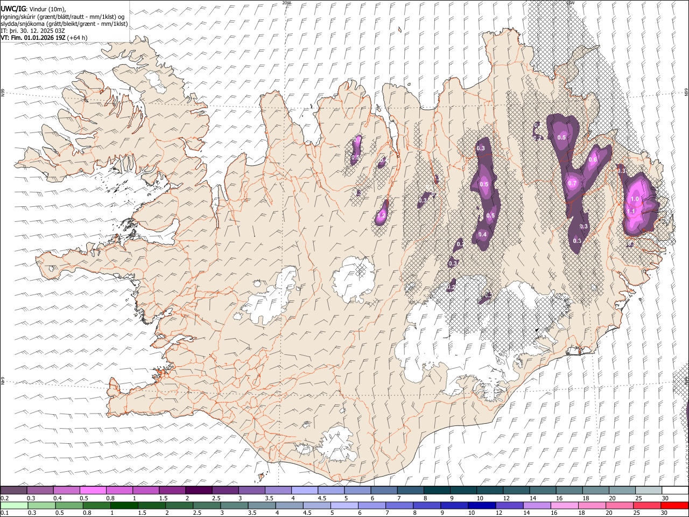This screenshot has height=517, width=689.
Task: Pick upper-row swatch between 0.4 and 0.5
Action: click(x=67, y=490)
